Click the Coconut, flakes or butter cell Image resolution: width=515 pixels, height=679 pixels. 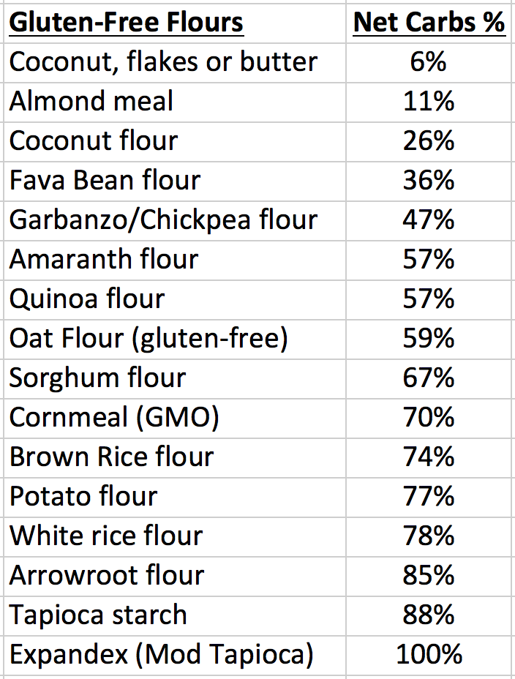point(175,63)
